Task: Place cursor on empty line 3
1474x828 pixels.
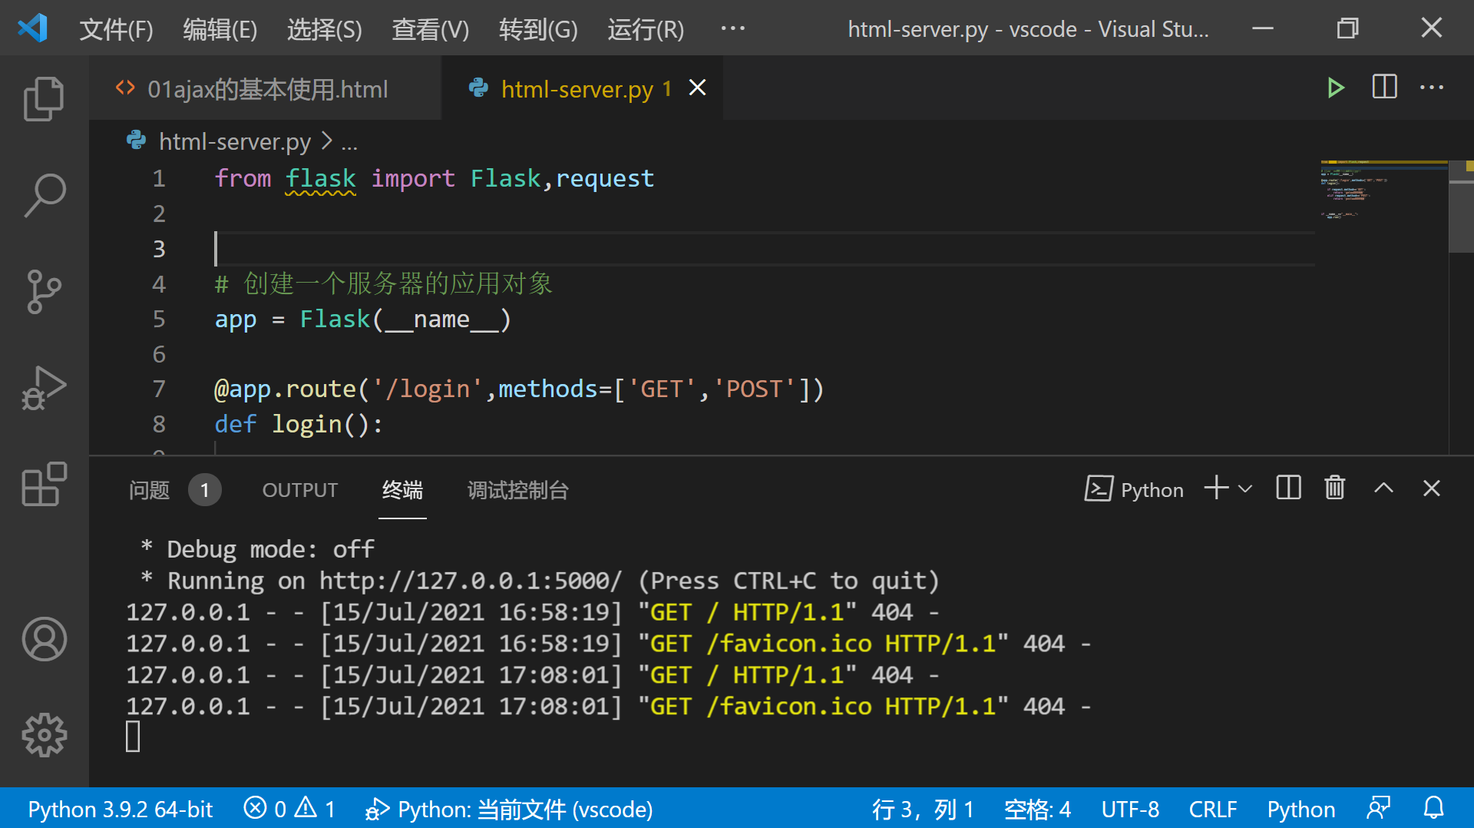Action: 764,249
